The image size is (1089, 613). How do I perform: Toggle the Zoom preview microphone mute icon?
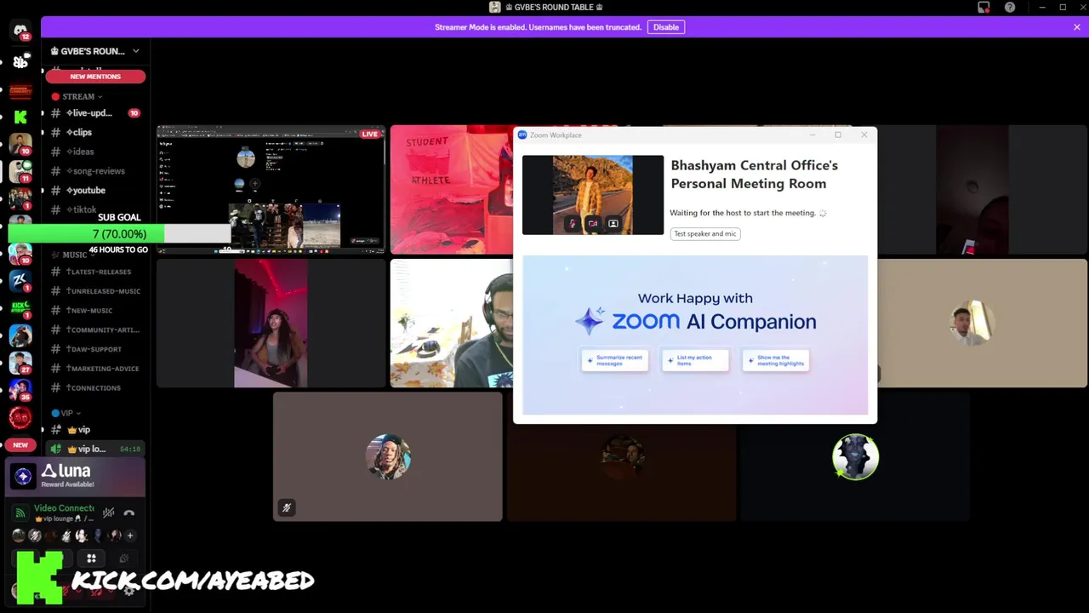(x=573, y=223)
